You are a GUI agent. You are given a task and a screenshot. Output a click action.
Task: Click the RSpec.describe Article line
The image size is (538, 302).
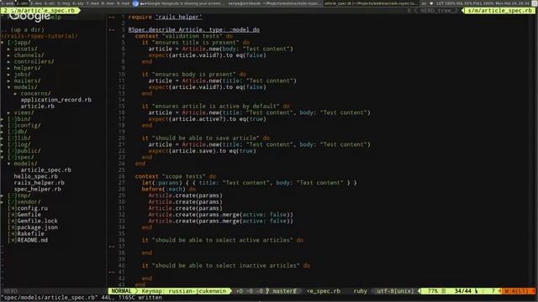coord(194,30)
